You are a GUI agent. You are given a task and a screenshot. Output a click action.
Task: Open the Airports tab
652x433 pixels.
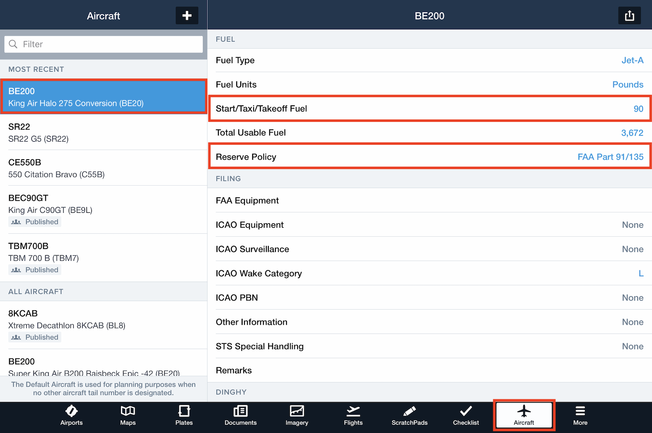[72, 416]
